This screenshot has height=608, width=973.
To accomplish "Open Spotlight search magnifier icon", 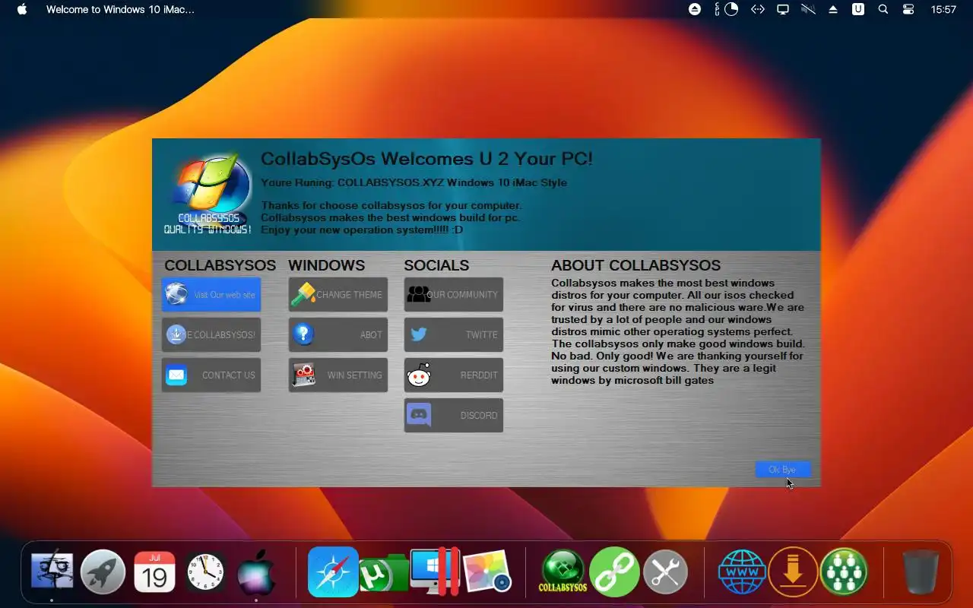I will coord(883,9).
